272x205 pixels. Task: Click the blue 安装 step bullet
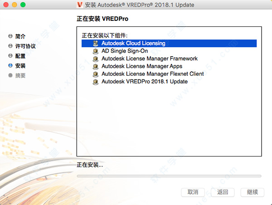coord(10,65)
